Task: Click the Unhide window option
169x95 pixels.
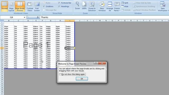Action: [x=126, y=10]
